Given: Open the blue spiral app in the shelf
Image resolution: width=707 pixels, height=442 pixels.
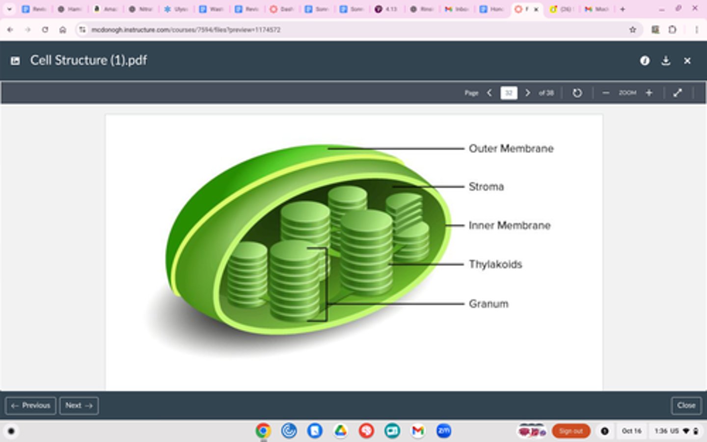Looking at the screenshot, I should pyautogui.click(x=289, y=431).
